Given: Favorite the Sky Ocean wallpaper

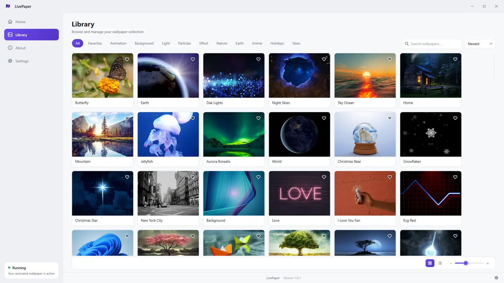Looking at the screenshot, I should click(x=390, y=59).
